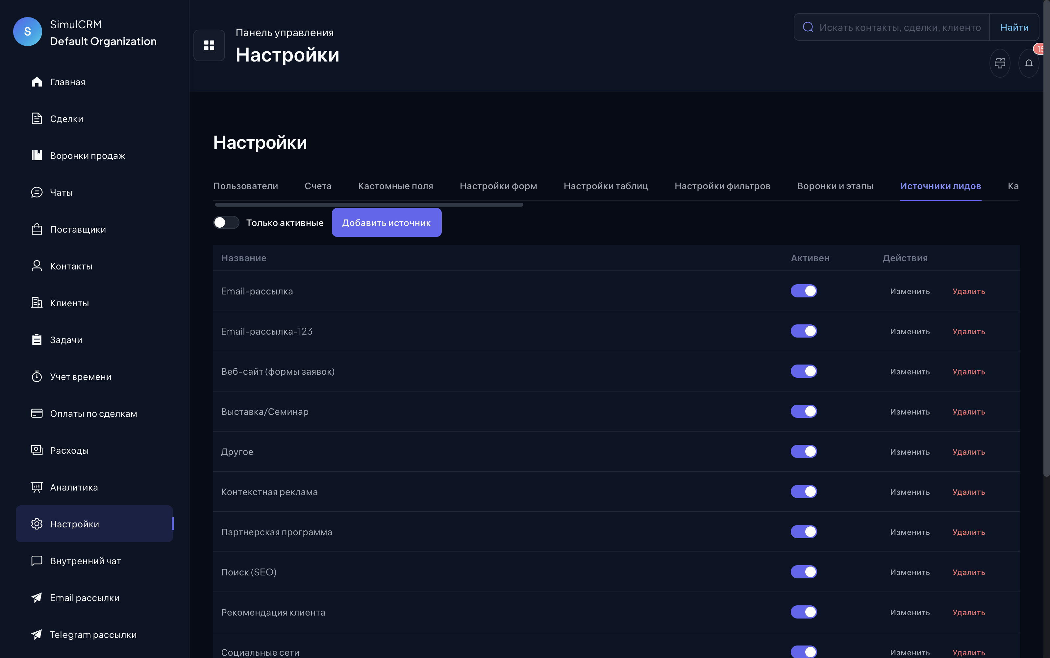This screenshot has width=1050, height=658.
Task: Click the dashboard grid icon button
Action: coord(209,45)
